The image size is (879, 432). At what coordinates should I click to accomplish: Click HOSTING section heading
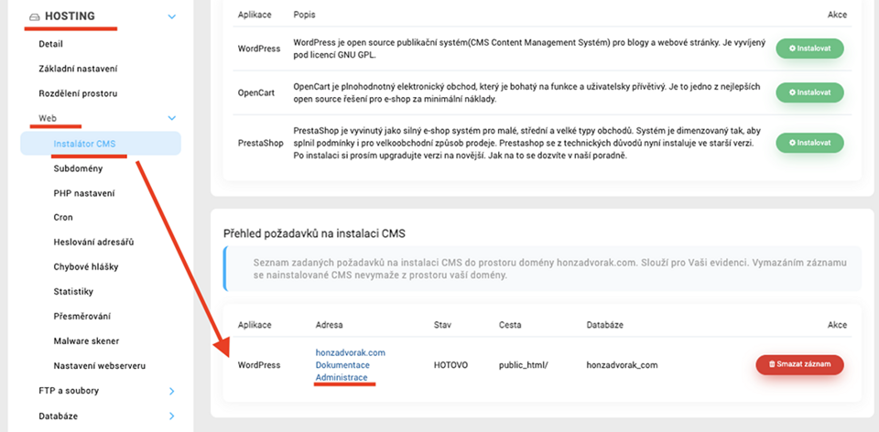[x=70, y=16]
